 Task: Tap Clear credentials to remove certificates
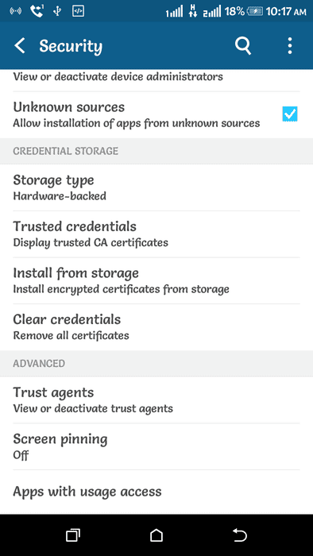tap(156, 327)
